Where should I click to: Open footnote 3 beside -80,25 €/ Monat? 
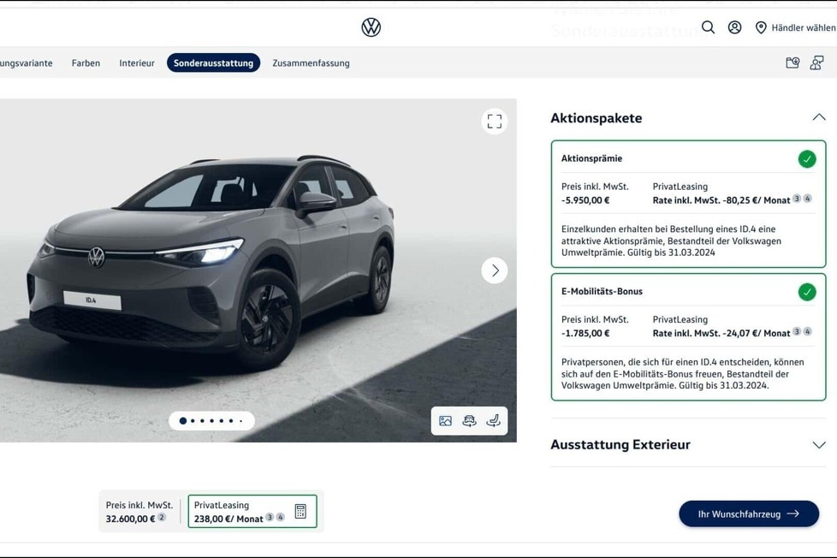797,199
